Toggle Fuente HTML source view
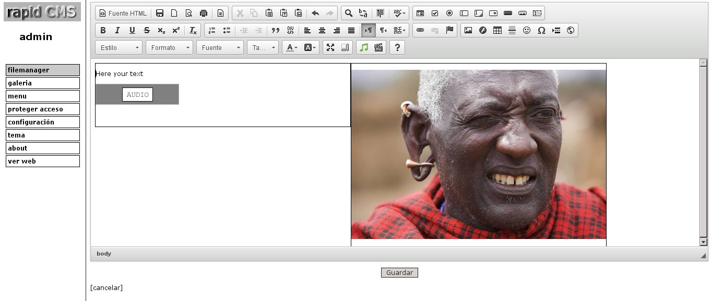Viewport: 711px width, 301px height. click(123, 13)
